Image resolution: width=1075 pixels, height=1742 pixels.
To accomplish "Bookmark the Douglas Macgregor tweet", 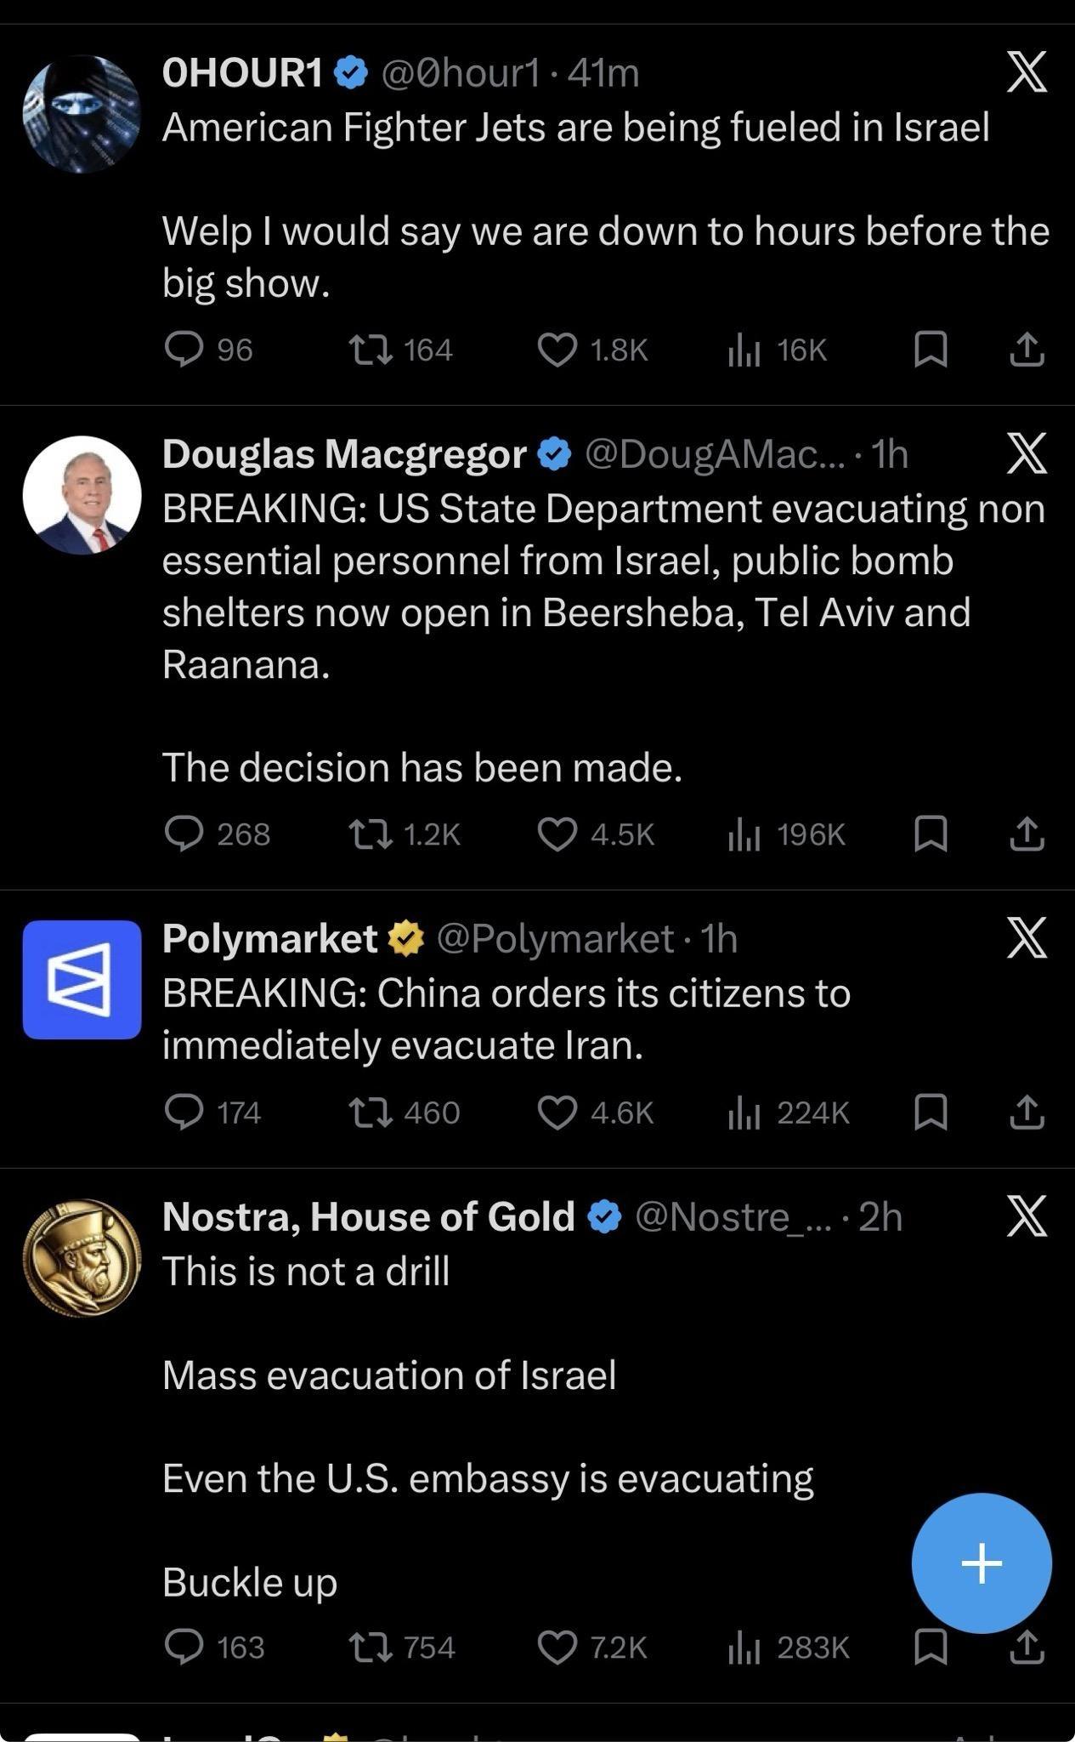I will pos(930,834).
